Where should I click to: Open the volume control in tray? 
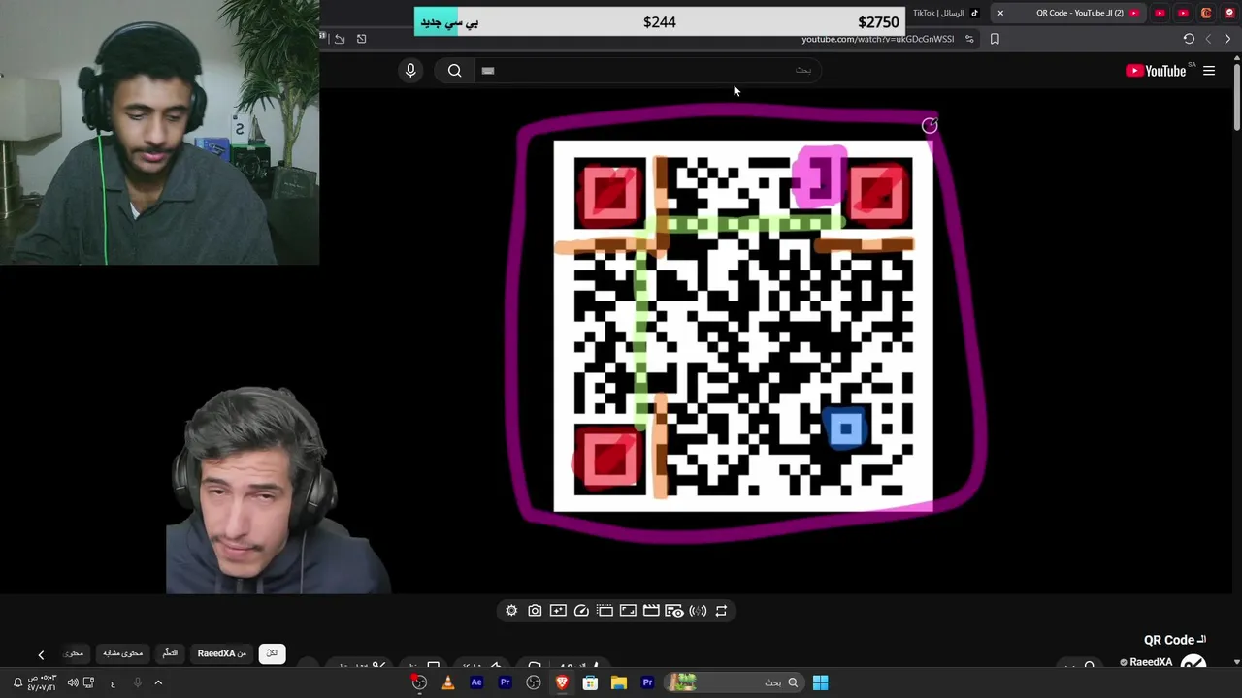pyautogui.click(x=73, y=682)
